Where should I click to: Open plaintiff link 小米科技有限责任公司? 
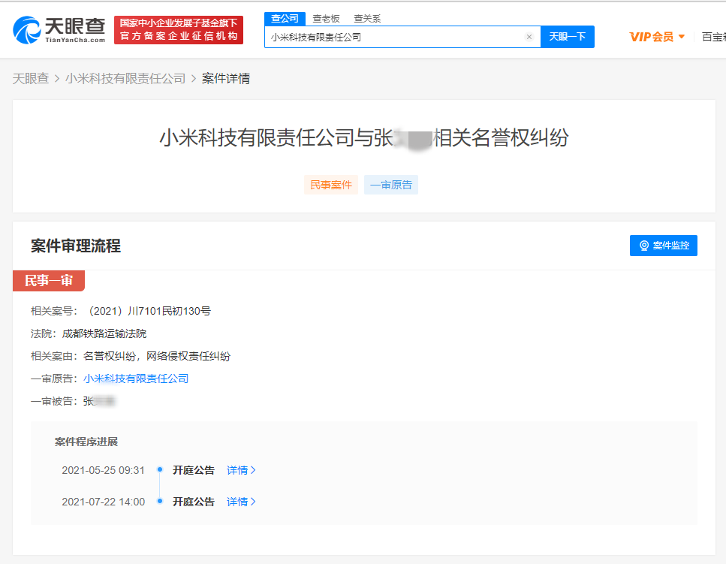coord(136,379)
